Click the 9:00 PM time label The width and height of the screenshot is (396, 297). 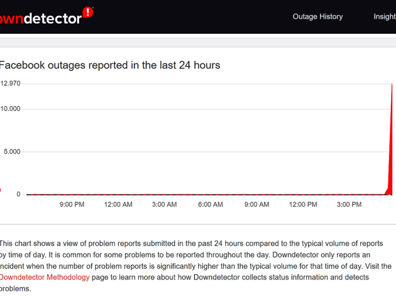click(x=72, y=205)
